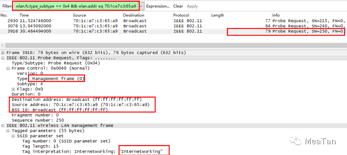Image resolution: width=347 pixels, height=155 pixels.
Task: Clear the display filter
Action: pos(178,6)
